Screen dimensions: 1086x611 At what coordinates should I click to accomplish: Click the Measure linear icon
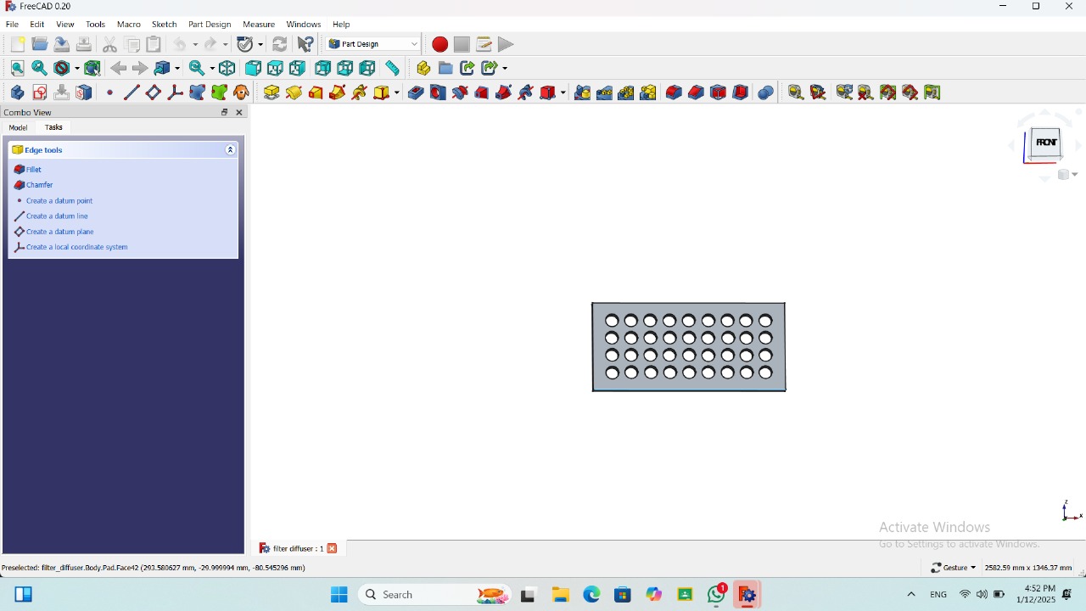coord(796,92)
